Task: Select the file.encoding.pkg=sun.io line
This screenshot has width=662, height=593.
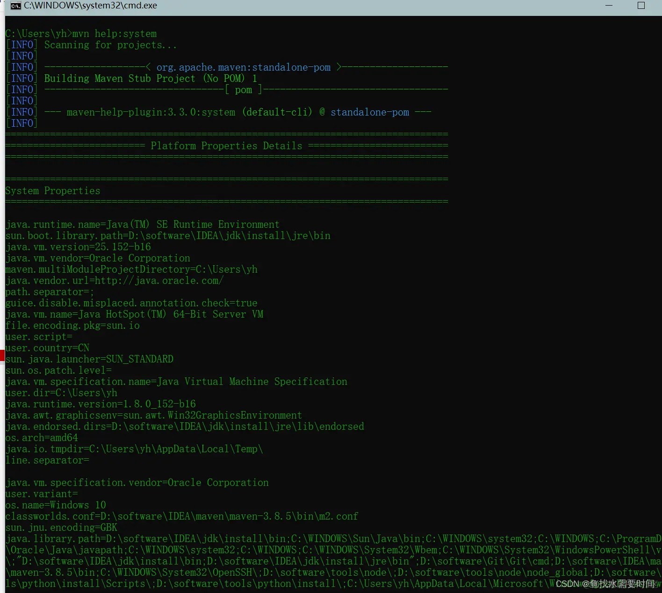Action: pos(72,325)
